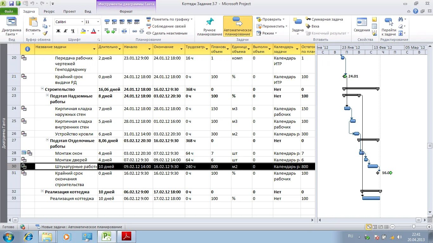The height and width of the screenshot is (243, 433).
Task: Click the zoom slider in status bar
Action: (413, 227)
